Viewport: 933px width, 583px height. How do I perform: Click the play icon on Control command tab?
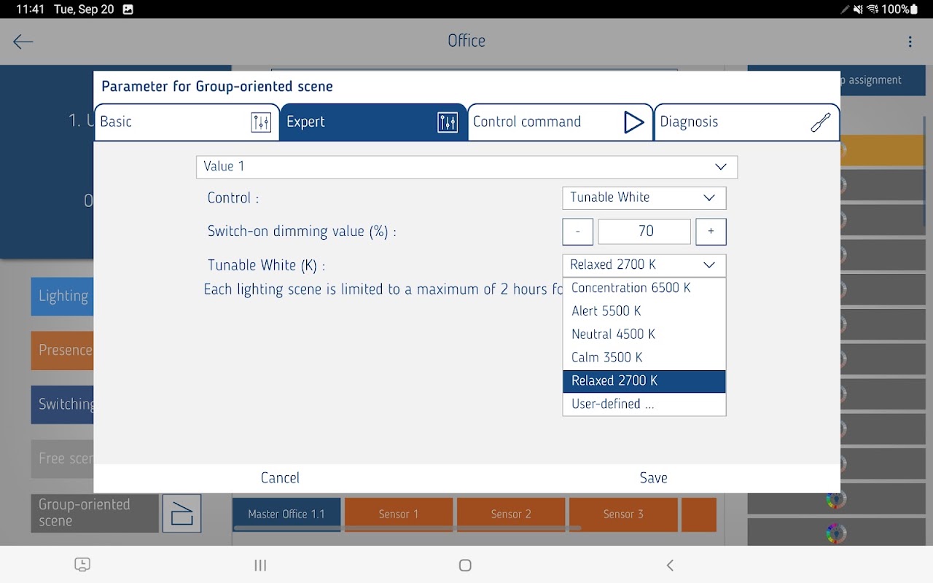634,122
